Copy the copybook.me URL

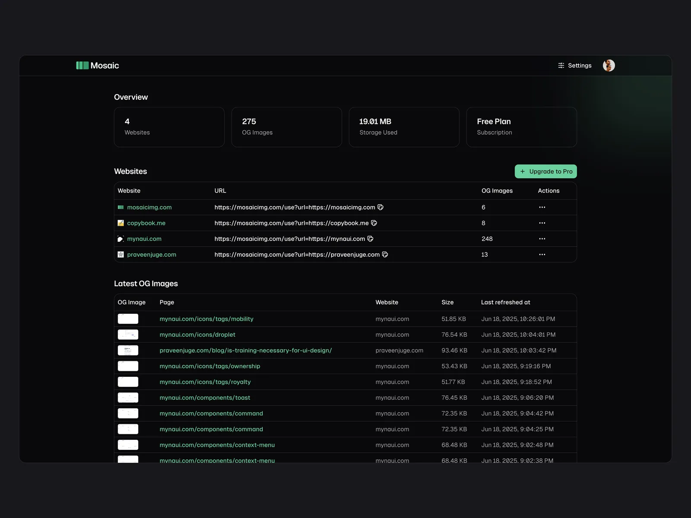(x=374, y=223)
